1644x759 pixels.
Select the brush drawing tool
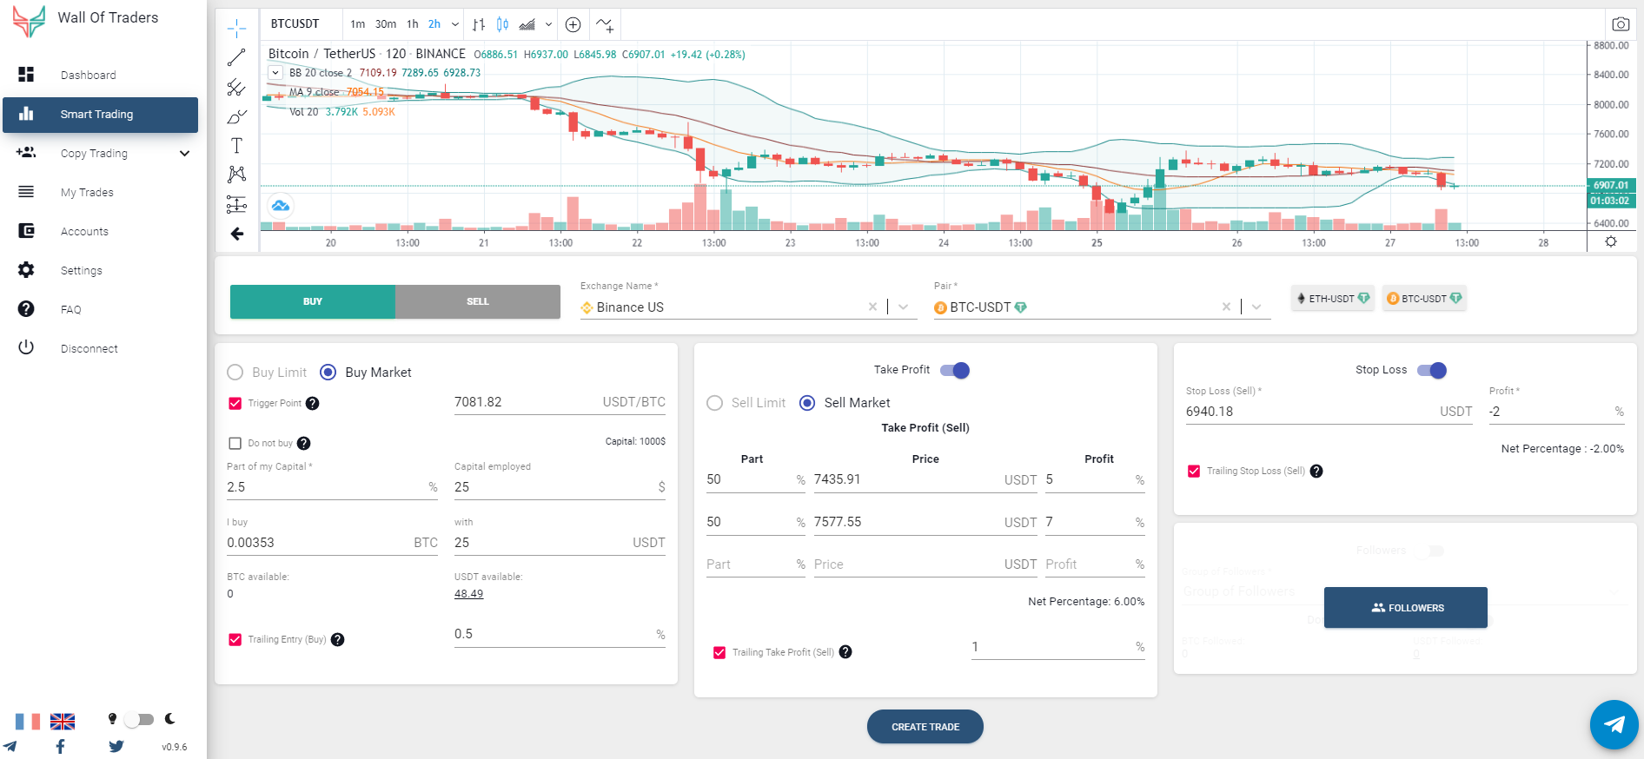(x=236, y=116)
